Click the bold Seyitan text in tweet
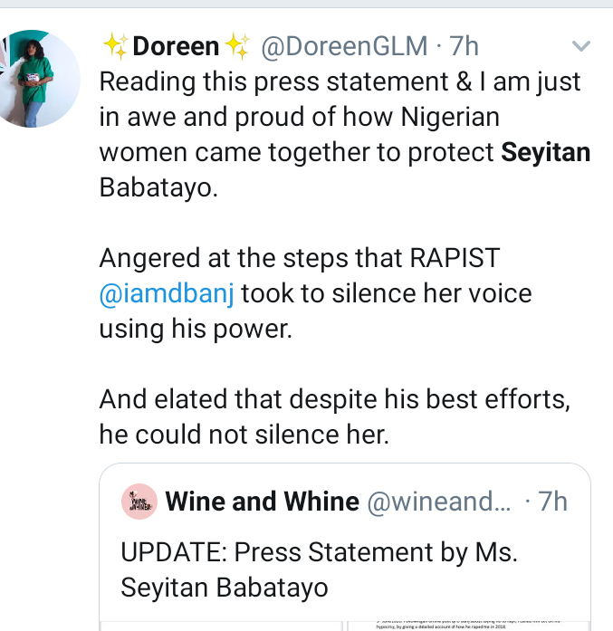 (x=545, y=152)
